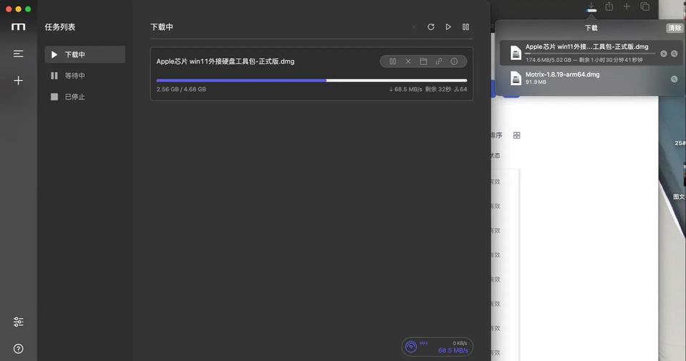Image resolution: width=686 pixels, height=361 pixels.
Task: Open the Safari share icon
Action: pos(609,6)
